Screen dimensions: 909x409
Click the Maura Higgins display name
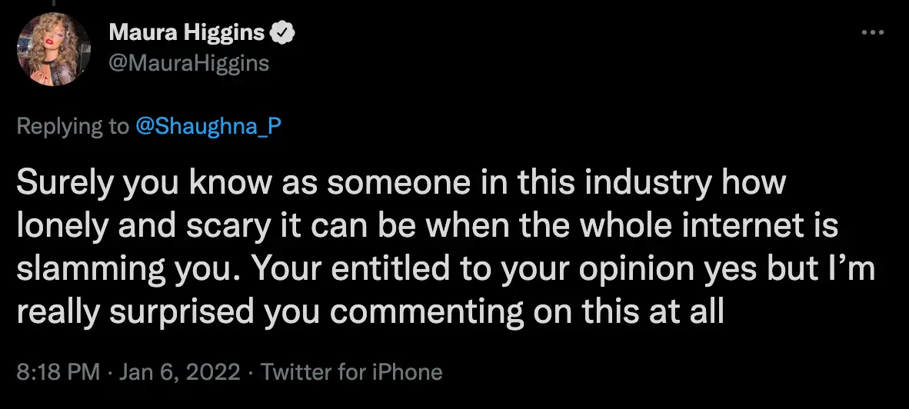(x=187, y=33)
